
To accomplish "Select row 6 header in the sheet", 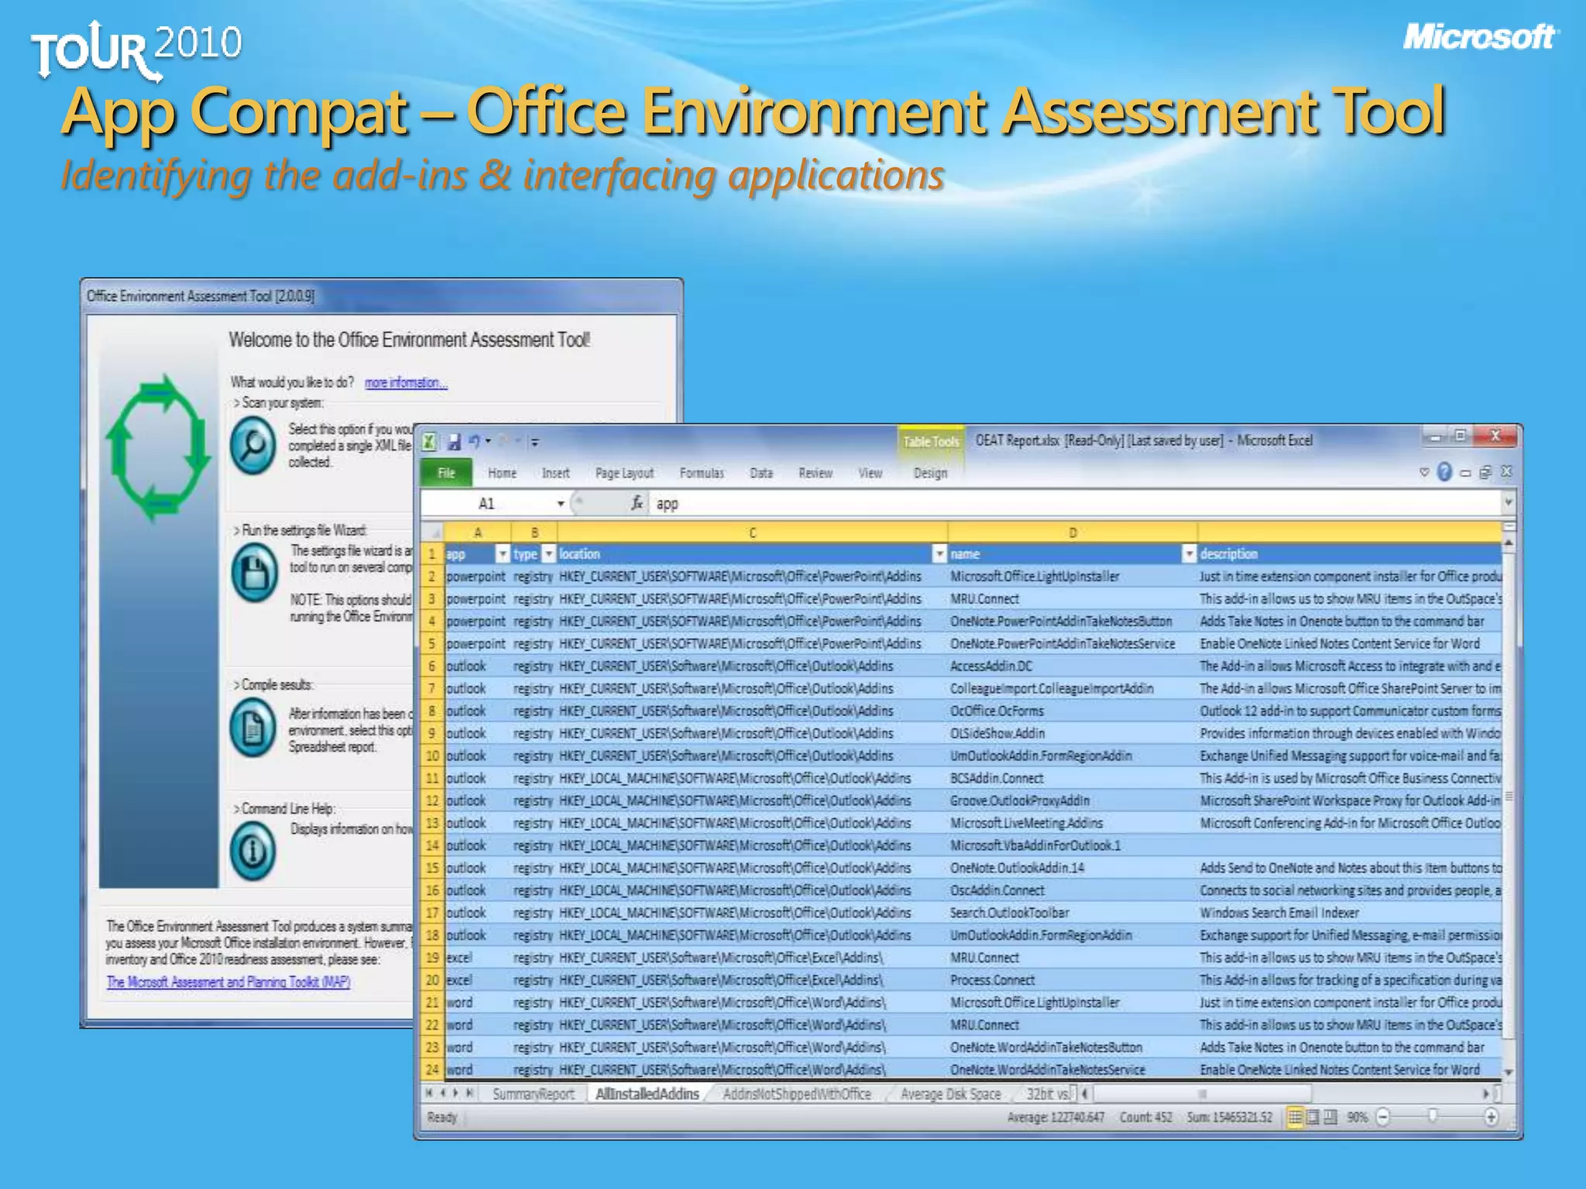I will tap(432, 666).
